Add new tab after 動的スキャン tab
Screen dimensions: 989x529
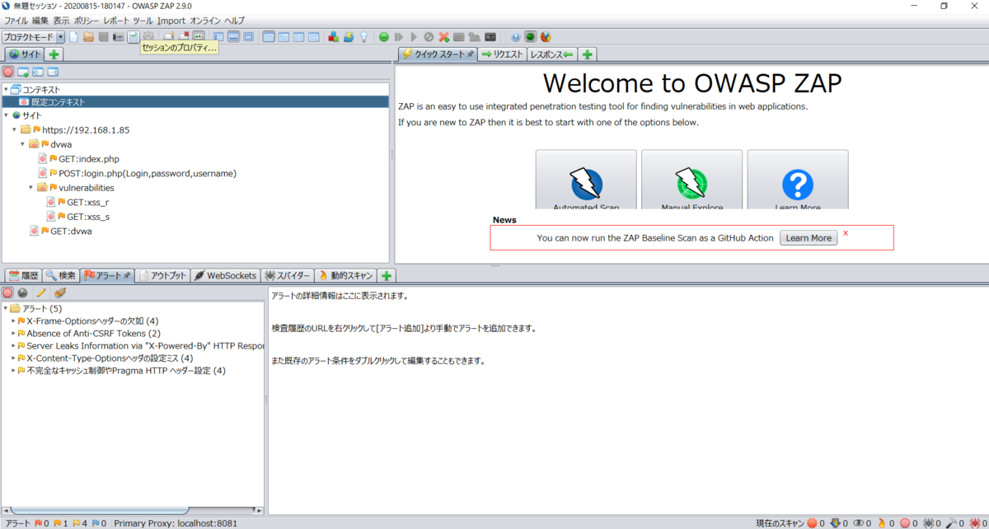(387, 275)
